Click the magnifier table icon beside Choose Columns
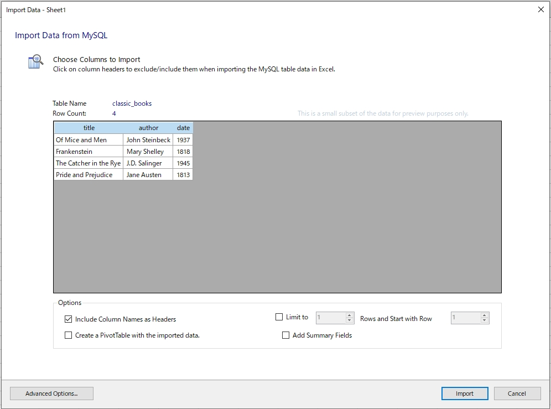This screenshot has width=551, height=409. pos(35,62)
